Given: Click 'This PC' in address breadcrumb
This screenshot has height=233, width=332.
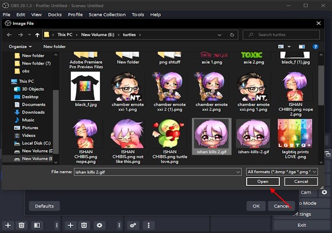Looking at the screenshot, I should pos(65,35).
